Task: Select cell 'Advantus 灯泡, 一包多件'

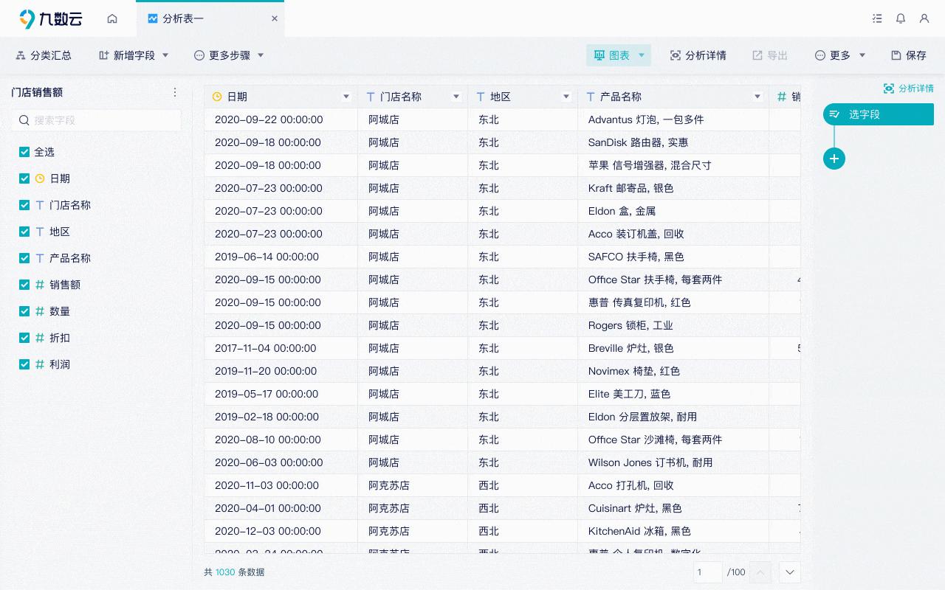Action: tap(673, 119)
